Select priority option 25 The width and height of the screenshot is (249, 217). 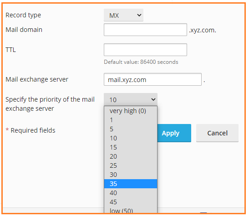(x=131, y=165)
